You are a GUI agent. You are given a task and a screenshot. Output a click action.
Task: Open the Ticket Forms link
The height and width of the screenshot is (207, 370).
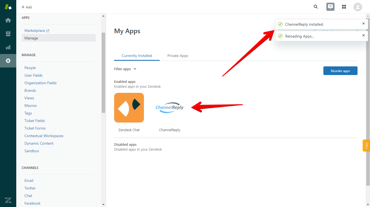[x=35, y=128]
